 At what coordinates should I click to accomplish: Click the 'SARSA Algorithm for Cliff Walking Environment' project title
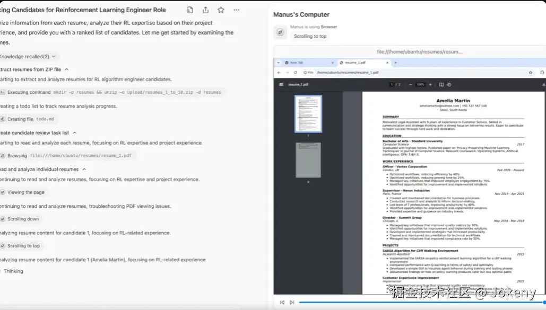(420, 251)
